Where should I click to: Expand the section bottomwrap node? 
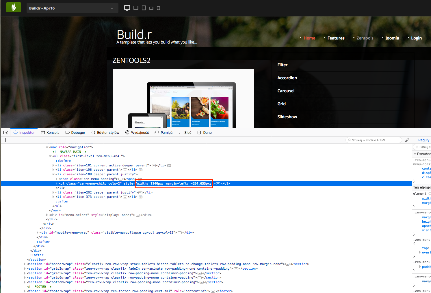click(x=25, y=282)
